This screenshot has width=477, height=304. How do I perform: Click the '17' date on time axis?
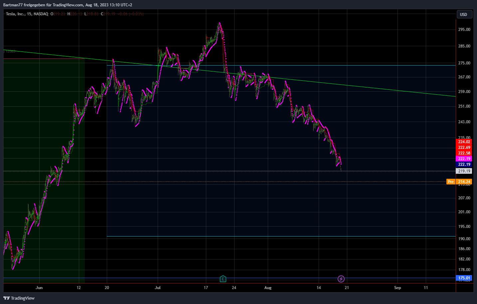coord(206,288)
